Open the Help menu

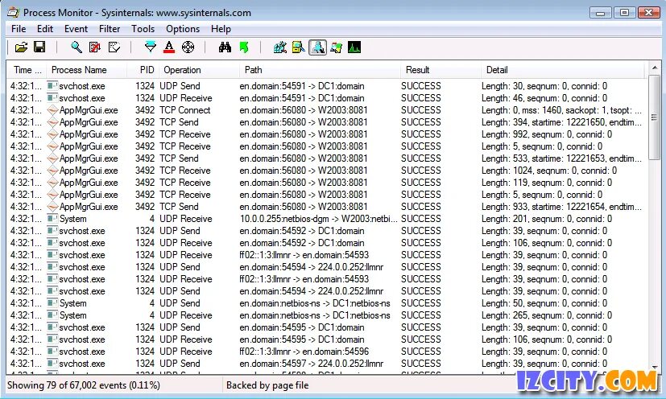[221, 29]
